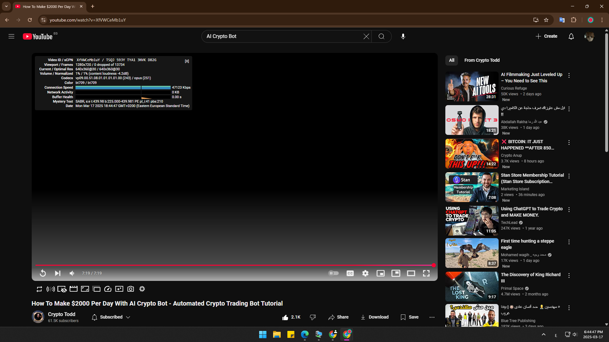The width and height of the screenshot is (609, 342).
Task: Open the Windows Start menu
Action: [x=263, y=335]
